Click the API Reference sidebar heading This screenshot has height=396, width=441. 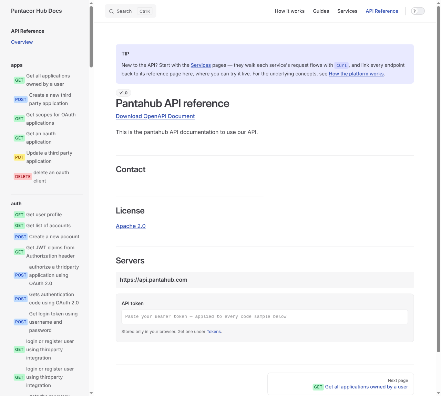pos(28,31)
